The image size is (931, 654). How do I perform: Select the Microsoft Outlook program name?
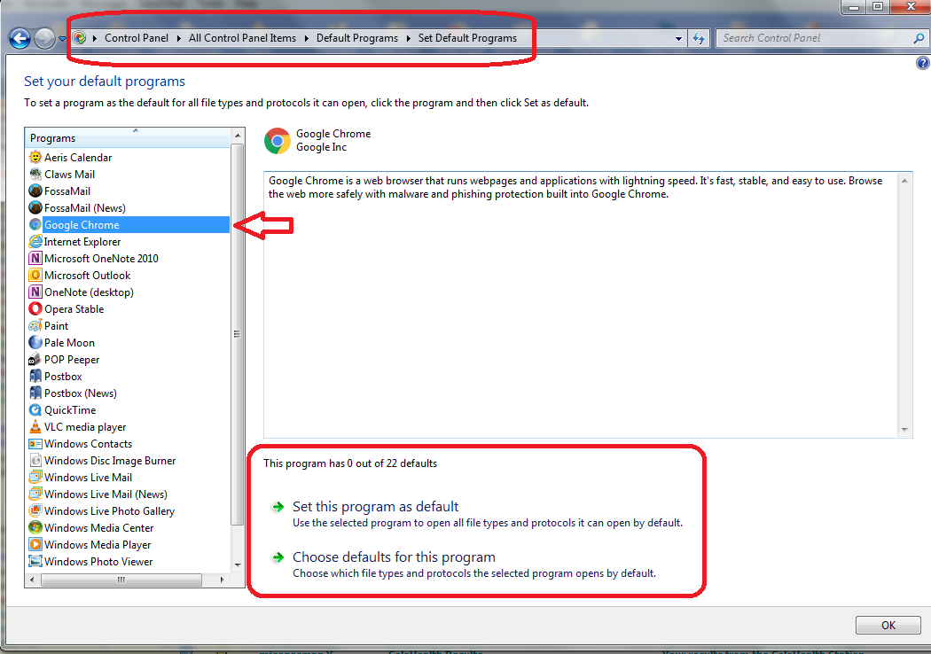87,276
